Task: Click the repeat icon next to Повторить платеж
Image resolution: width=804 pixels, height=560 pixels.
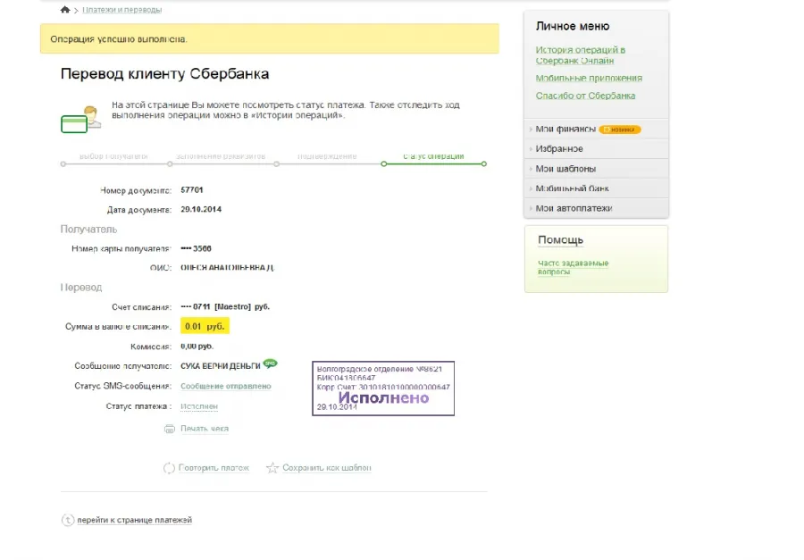Action: pos(169,468)
